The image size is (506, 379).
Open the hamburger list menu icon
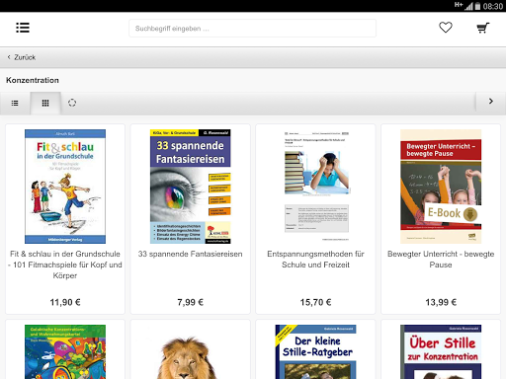[23, 28]
